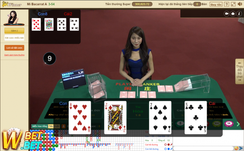This screenshot has height=151, width=244.
Task: Click the Hòa 8 statistic
Action: pyautogui.click(x=149, y=140)
